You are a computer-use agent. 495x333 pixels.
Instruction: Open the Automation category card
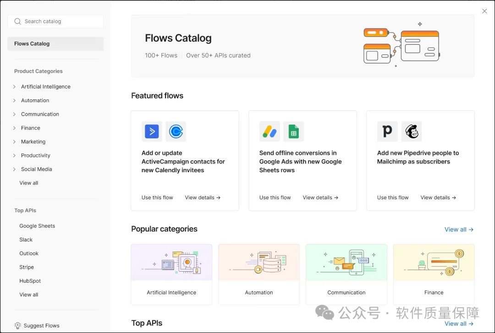tap(259, 274)
